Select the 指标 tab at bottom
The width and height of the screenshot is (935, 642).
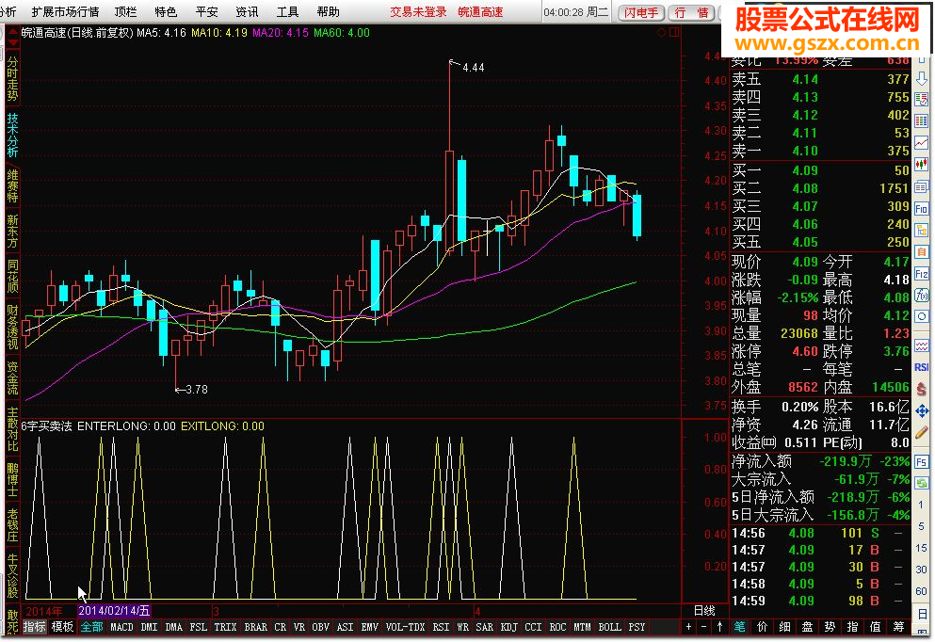tap(34, 627)
